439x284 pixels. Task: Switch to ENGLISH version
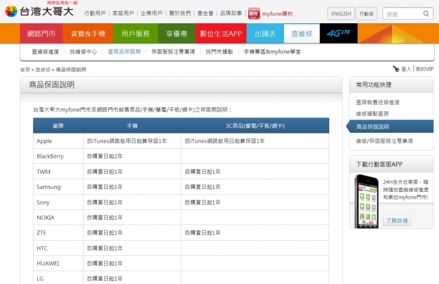pyautogui.click(x=341, y=13)
